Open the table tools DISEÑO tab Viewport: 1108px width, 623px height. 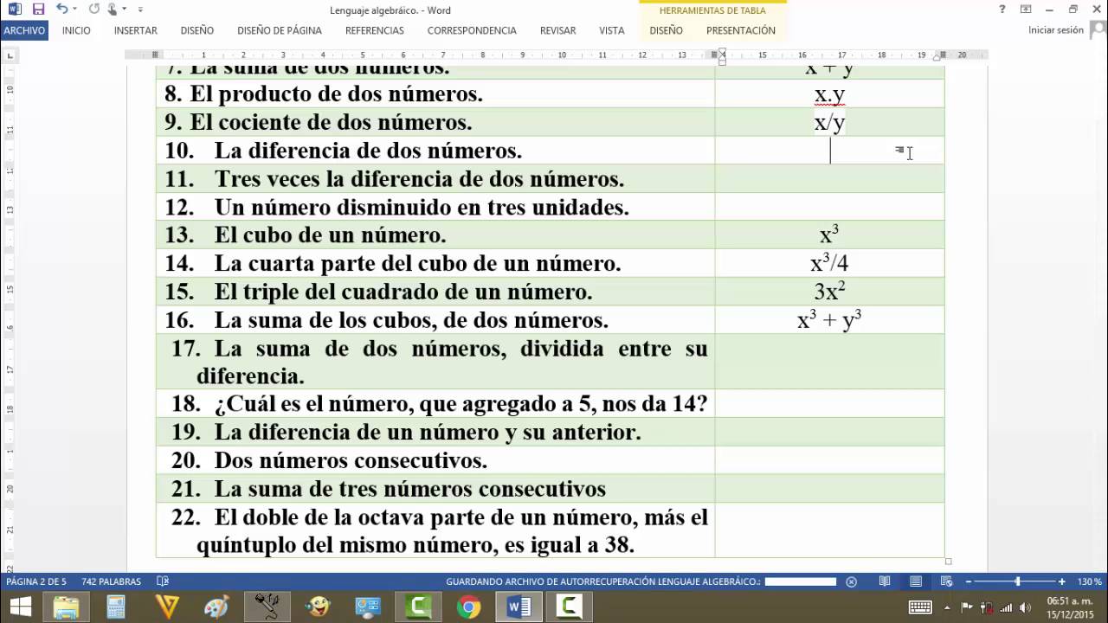click(667, 30)
